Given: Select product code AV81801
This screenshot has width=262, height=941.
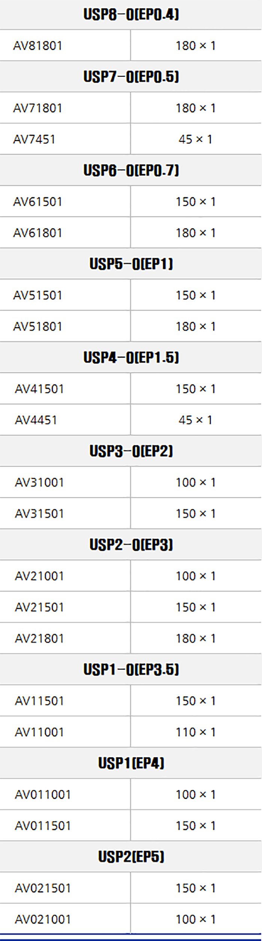Looking at the screenshot, I should pyautogui.click(x=38, y=46).
